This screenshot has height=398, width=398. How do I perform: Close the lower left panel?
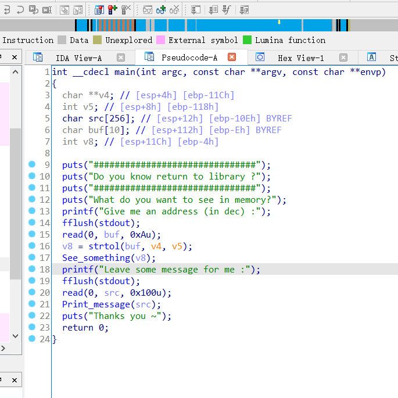[x=15, y=380]
